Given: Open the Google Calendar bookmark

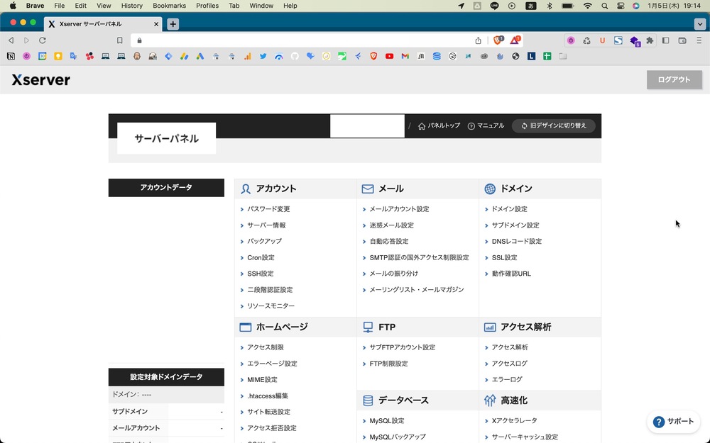Looking at the screenshot, I should (42, 57).
